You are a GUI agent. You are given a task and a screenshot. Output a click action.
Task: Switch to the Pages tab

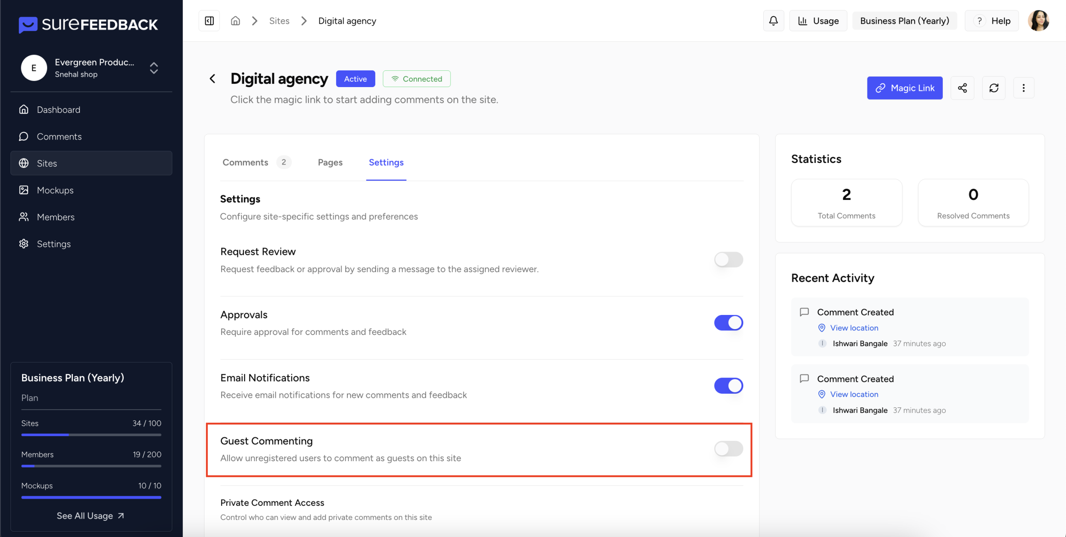click(330, 162)
